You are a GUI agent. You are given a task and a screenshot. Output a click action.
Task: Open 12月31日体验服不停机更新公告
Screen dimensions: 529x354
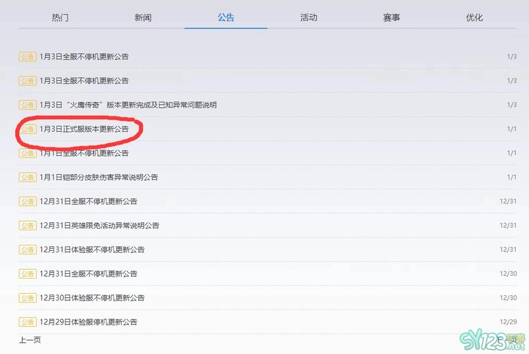[92, 249]
